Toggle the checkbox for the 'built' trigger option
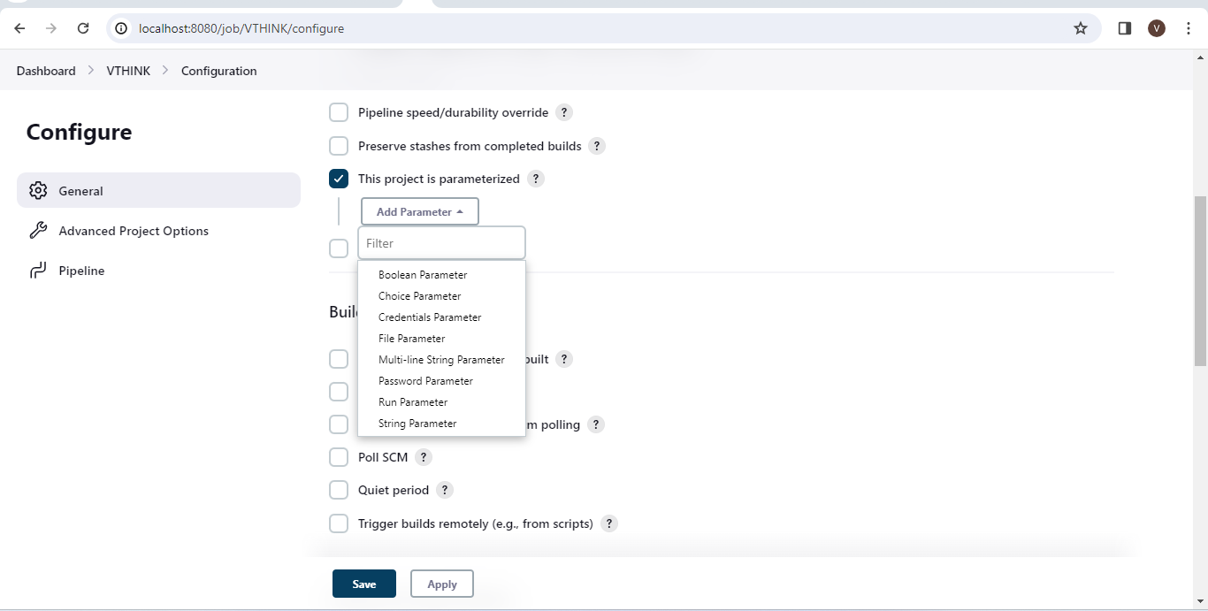The width and height of the screenshot is (1208, 611). 339,359
